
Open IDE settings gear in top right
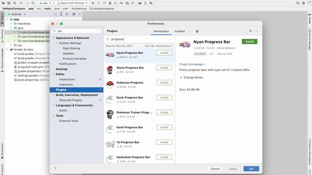pyautogui.click(x=303, y=3)
